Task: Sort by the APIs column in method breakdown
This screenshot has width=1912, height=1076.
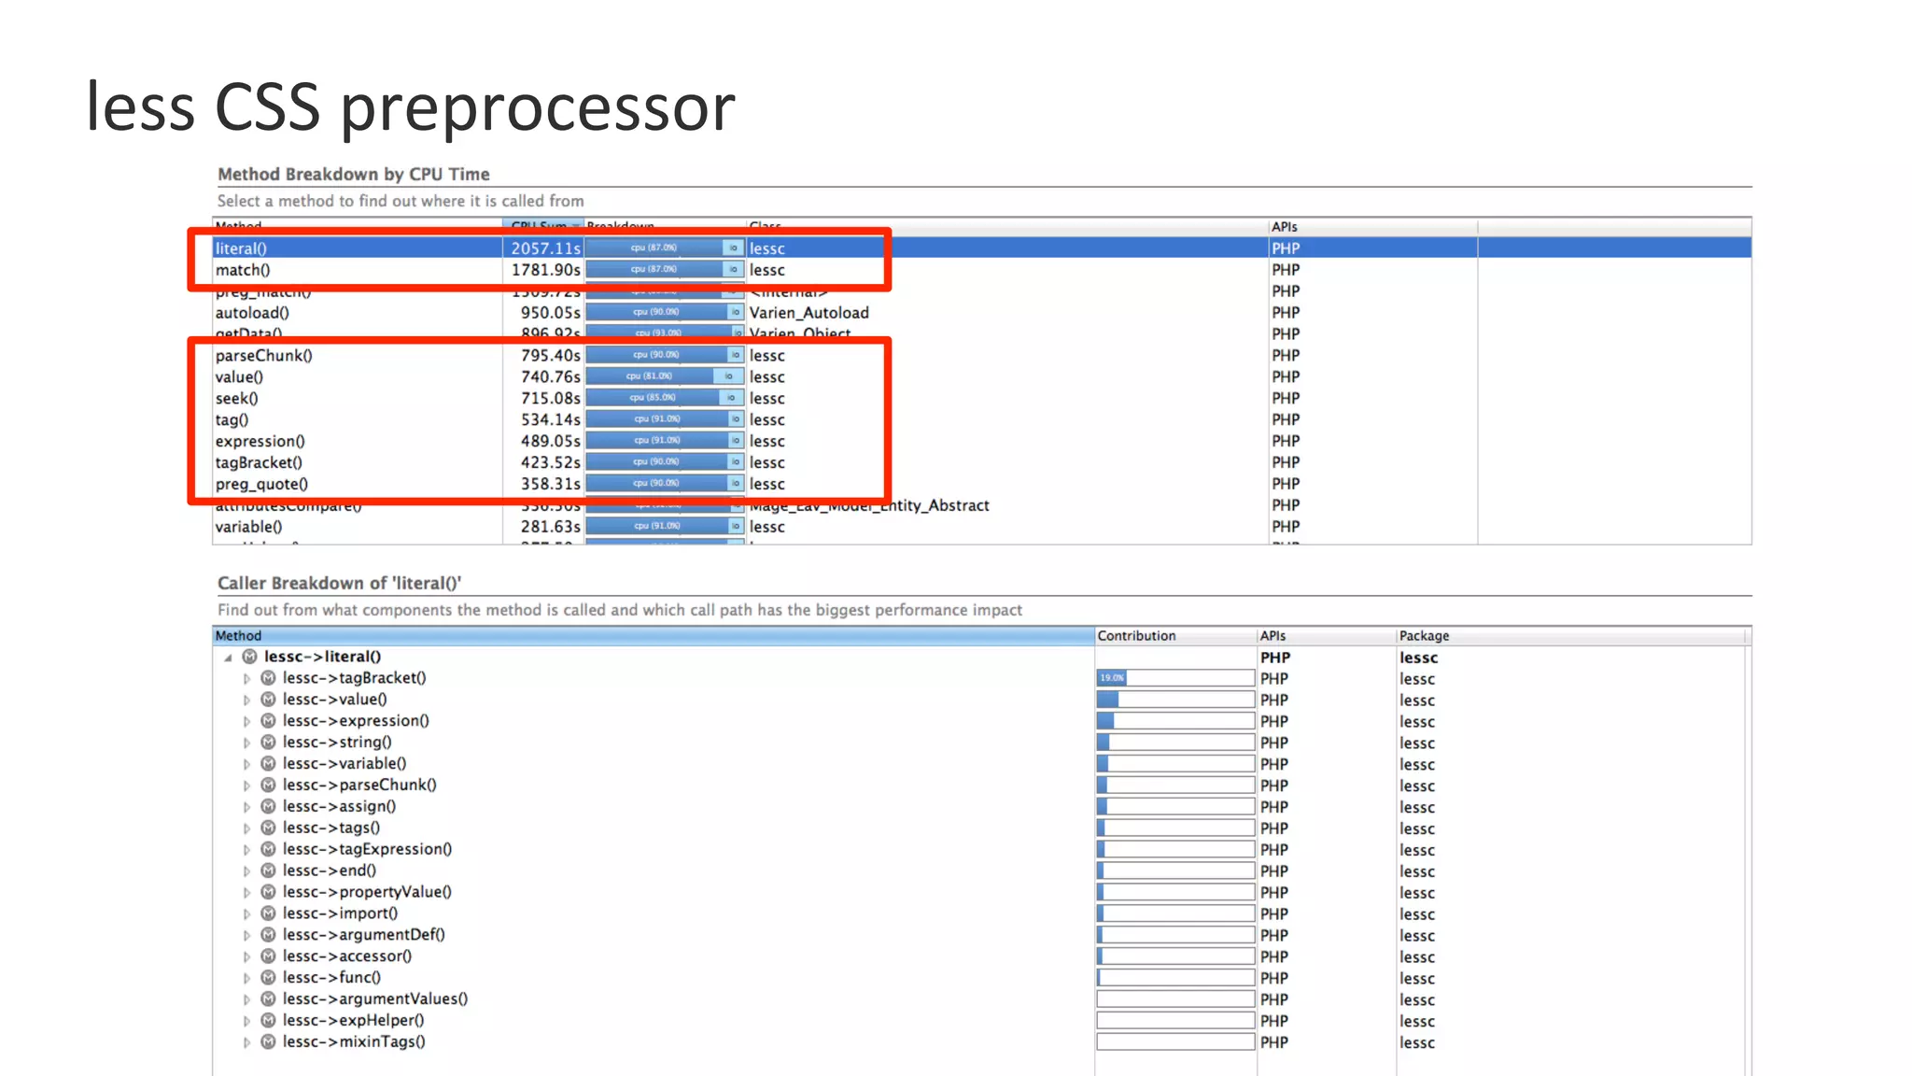Action: [x=1372, y=227]
